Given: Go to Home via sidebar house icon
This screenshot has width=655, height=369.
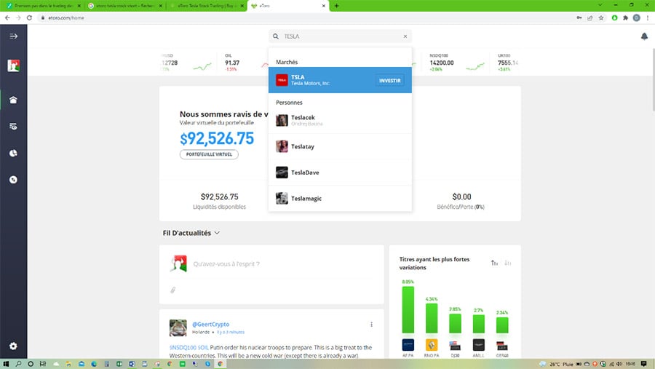Looking at the screenshot, I should 13,100.
